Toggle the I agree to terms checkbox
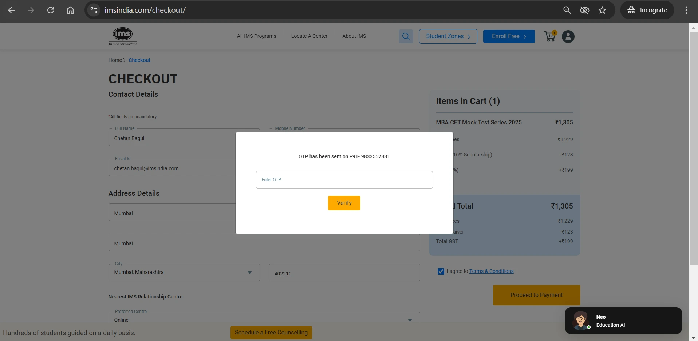 click(441, 271)
